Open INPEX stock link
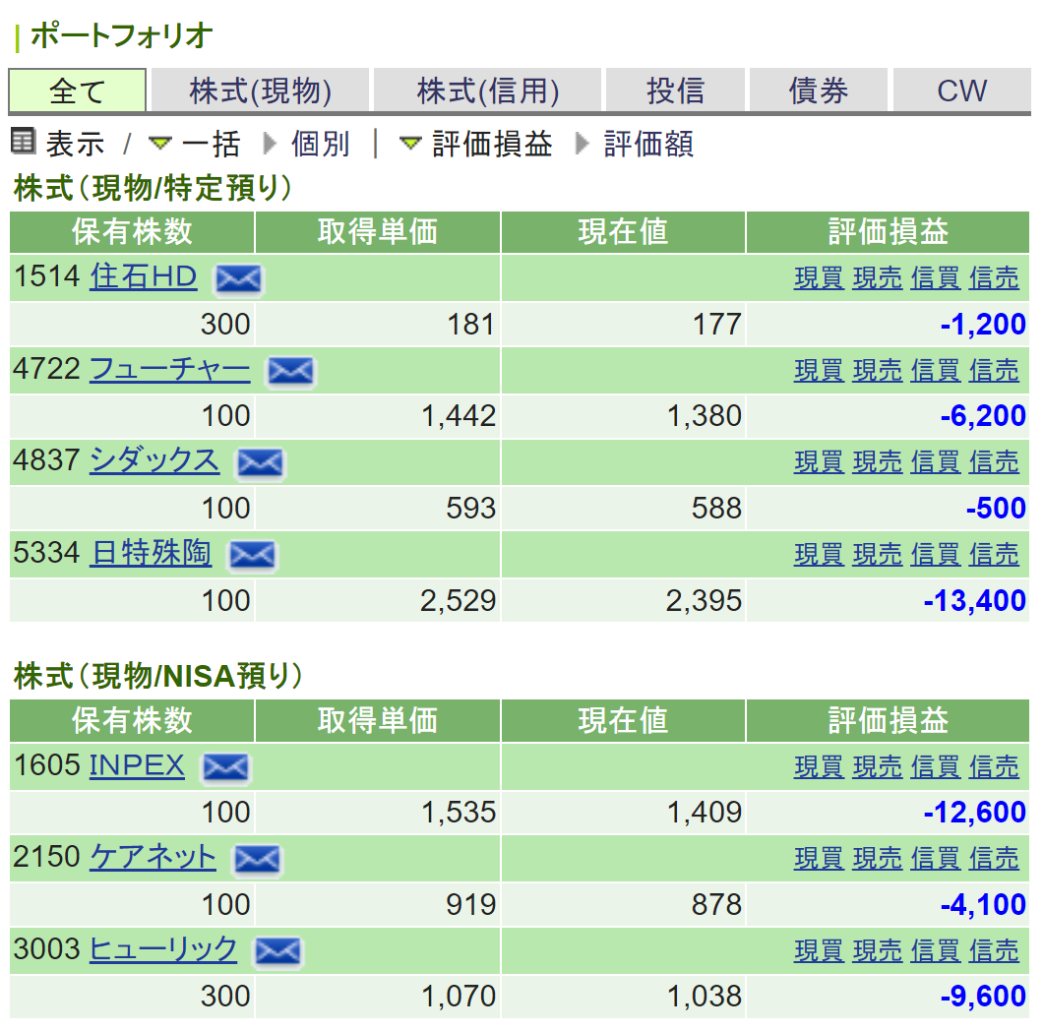The width and height of the screenshot is (1044, 1031). pos(137,764)
